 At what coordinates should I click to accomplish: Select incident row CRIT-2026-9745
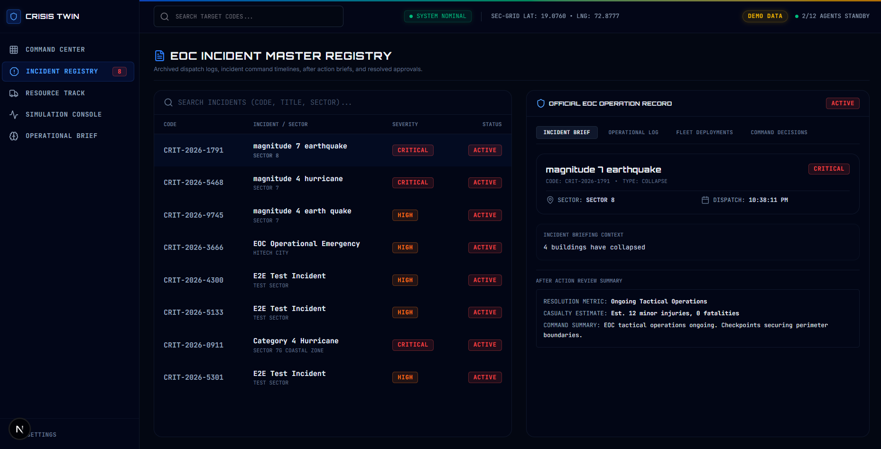click(x=333, y=215)
